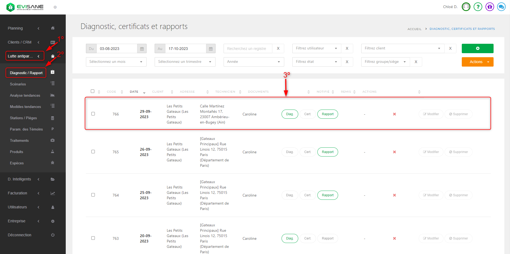Screen dimensions: 510x254
Task: Click Modifier on record 765
Action: [431, 152]
